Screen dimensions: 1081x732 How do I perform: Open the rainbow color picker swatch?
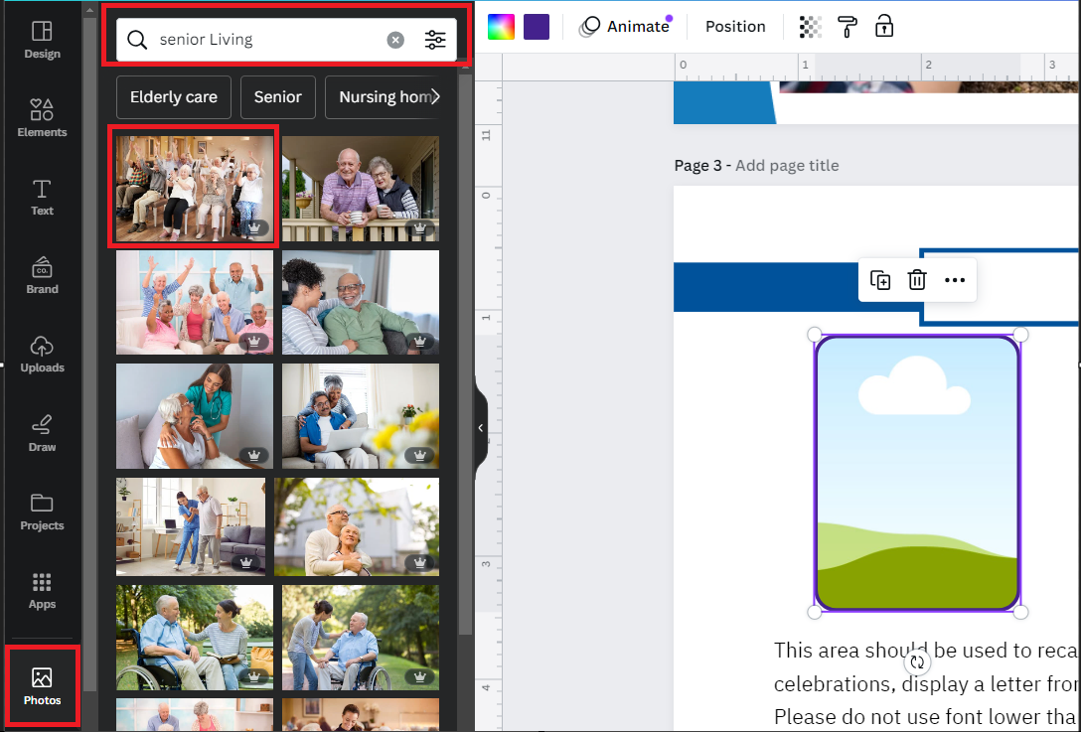tap(501, 26)
